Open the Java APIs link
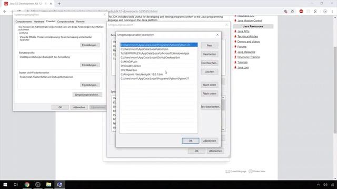Image resolution: width=337 pixels, height=189 pixels. point(243,31)
